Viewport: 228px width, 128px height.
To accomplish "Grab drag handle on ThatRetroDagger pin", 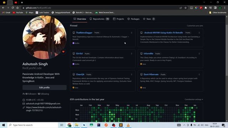I will pyautogui.click(x=131, y=33).
